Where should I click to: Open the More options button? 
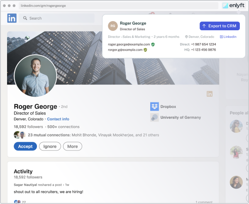(73, 146)
